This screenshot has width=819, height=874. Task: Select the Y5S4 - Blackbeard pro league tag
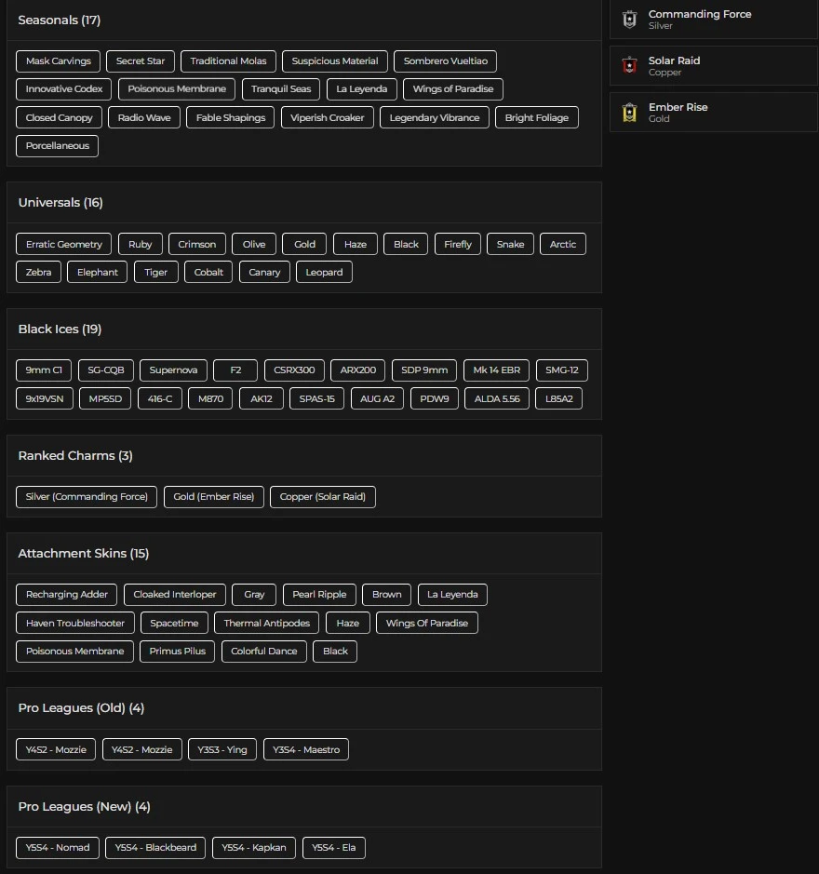(155, 848)
